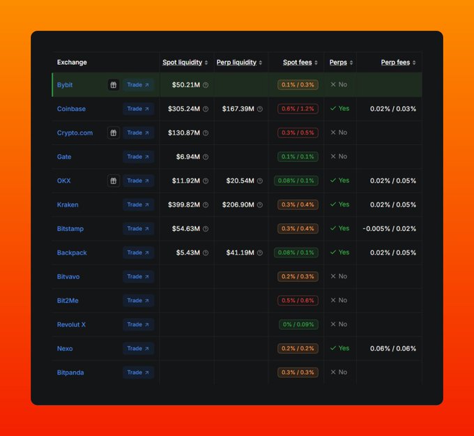Click the Trade button for Bitpanda

[138, 373]
